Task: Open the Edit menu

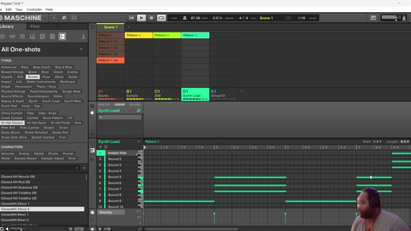Action: coord(9,9)
